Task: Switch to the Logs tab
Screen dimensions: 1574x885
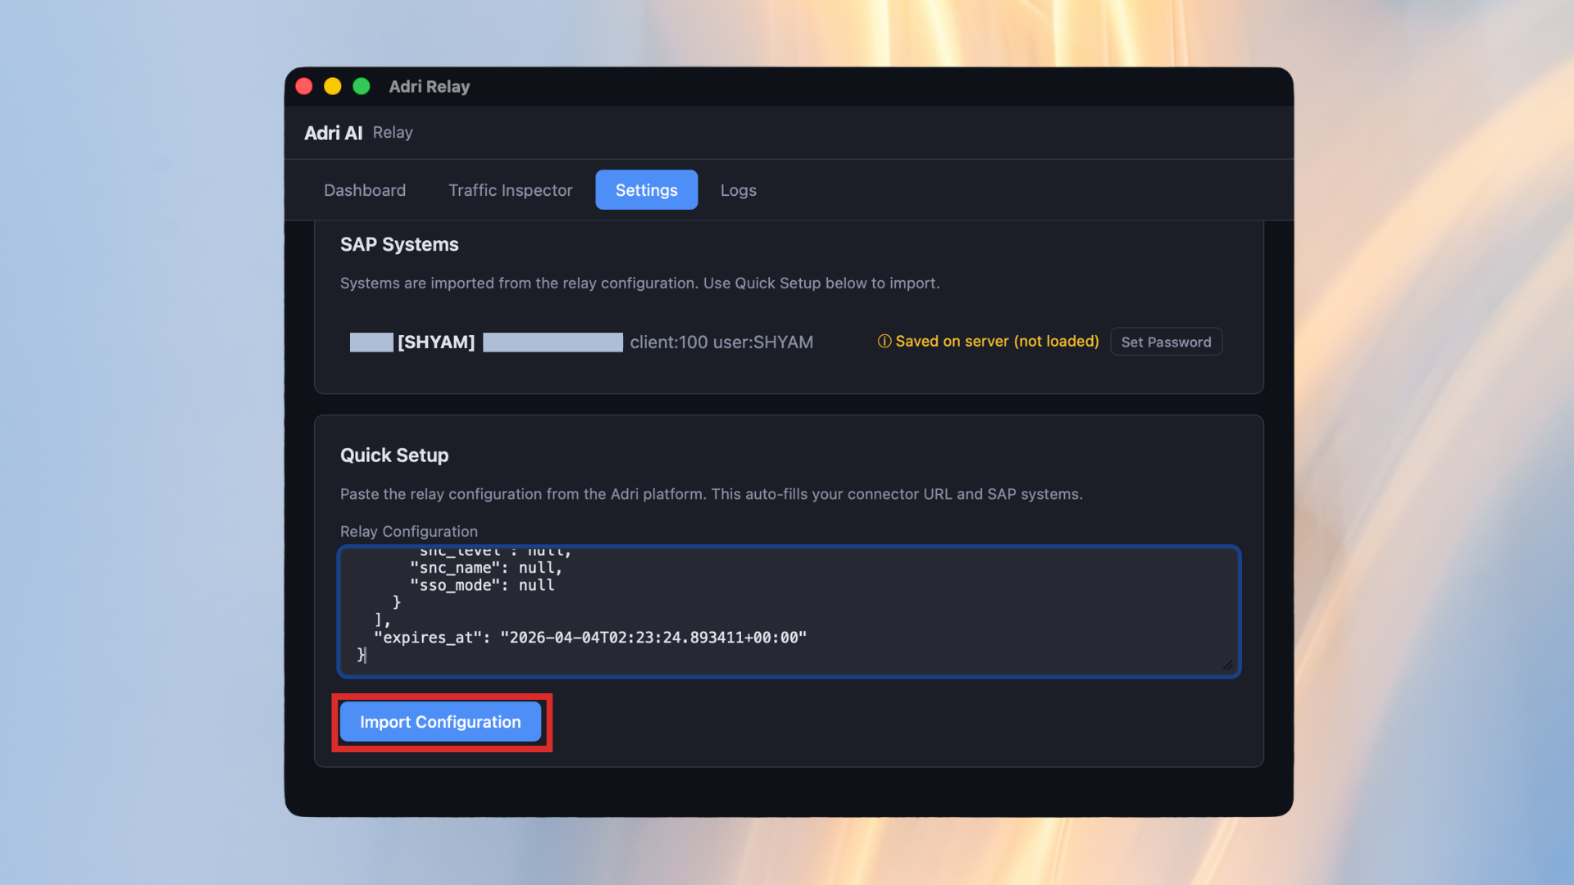Action: click(x=737, y=189)
